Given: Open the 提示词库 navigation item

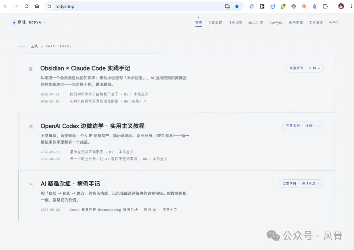Looking at the screenshot, I should pos(235,23).
